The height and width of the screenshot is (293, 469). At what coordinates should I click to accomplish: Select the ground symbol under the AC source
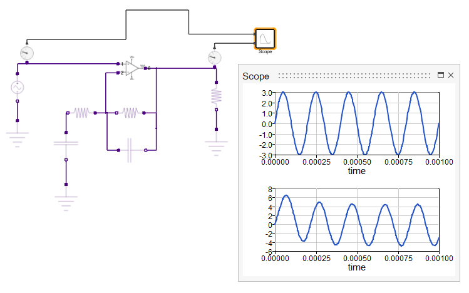pyautogui.click(x=18, y=136)
